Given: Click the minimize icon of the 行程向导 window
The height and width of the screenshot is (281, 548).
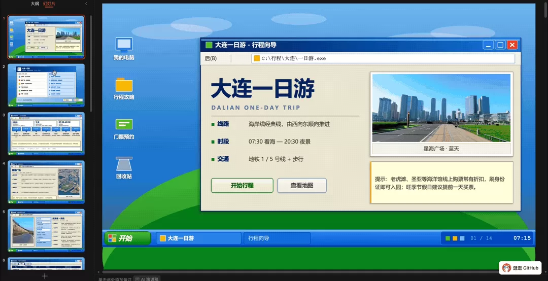Looking at the screenshot, I should (488, 45).
